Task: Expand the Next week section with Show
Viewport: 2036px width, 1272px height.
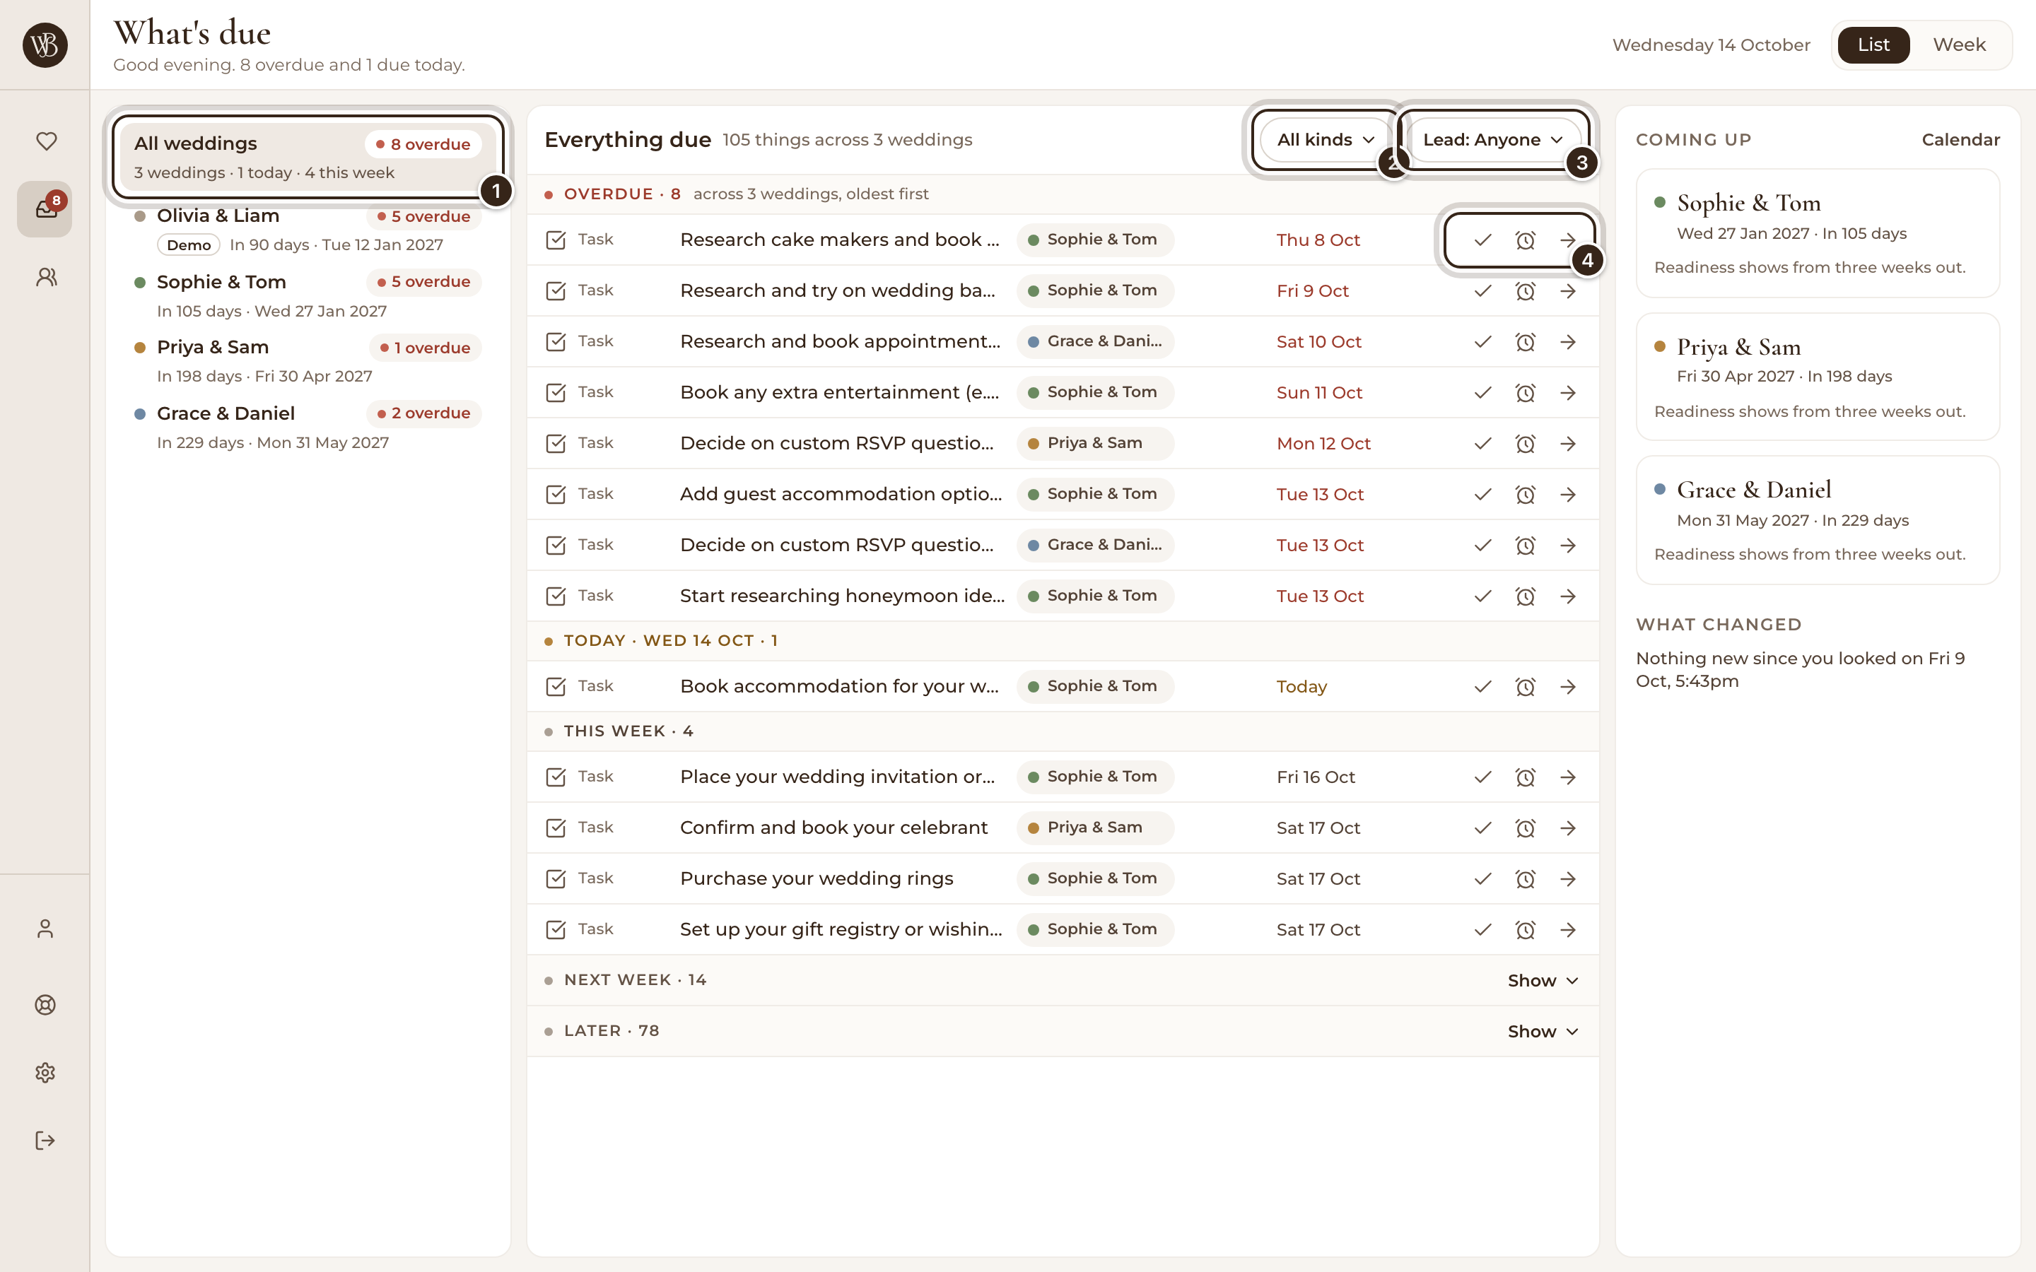Action: (1542, 981)
